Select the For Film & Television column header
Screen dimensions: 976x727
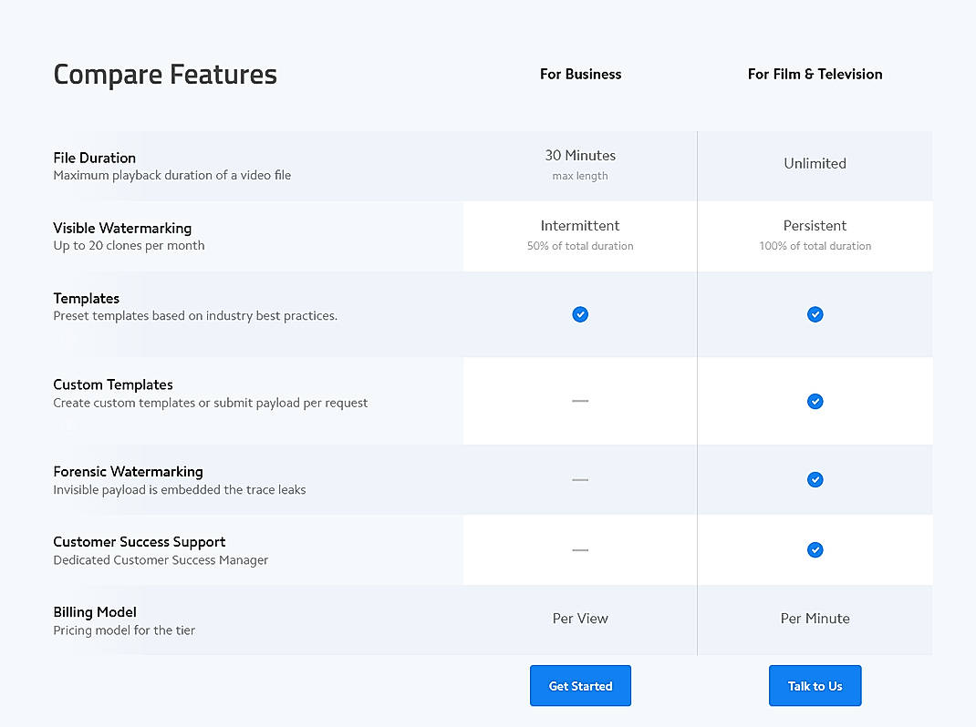815,74
